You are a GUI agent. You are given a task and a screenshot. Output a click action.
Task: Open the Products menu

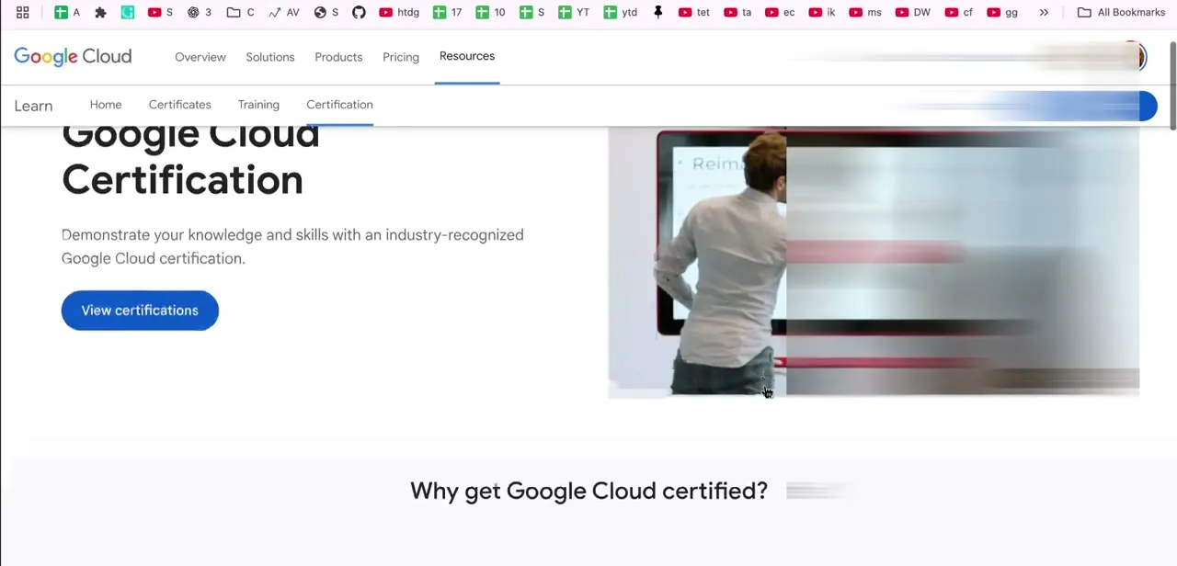(x=338, y=57)
